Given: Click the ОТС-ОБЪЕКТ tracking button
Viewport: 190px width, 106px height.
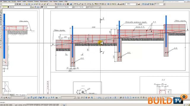Looking at the screenshot, I should click(45, 105).
